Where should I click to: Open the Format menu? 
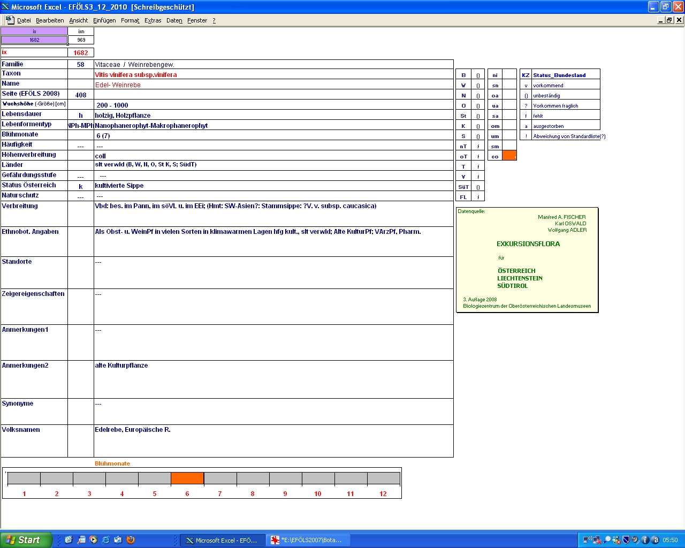[130, 20]
